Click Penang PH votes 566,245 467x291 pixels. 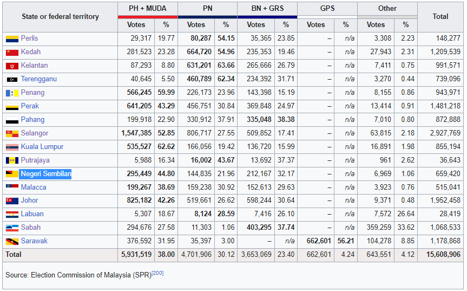tap(140, 93)
